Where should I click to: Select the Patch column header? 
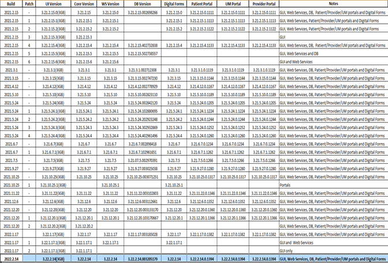click(x=29, y=3)
